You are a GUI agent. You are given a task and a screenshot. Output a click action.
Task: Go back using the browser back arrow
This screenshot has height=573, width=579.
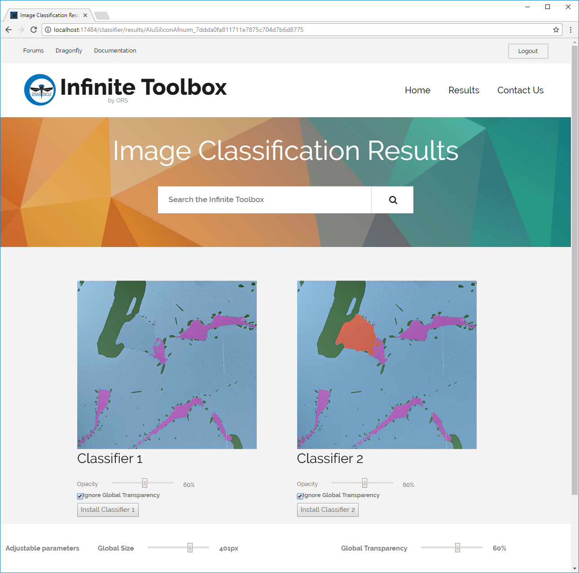pos(9,30)
